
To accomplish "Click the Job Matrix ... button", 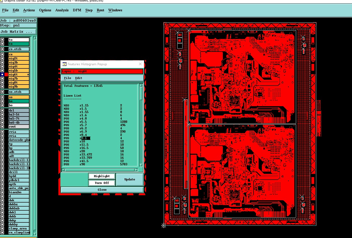I will 18,32.
